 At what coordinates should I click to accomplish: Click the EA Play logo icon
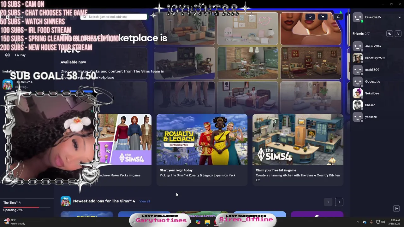tap(8, 55)
